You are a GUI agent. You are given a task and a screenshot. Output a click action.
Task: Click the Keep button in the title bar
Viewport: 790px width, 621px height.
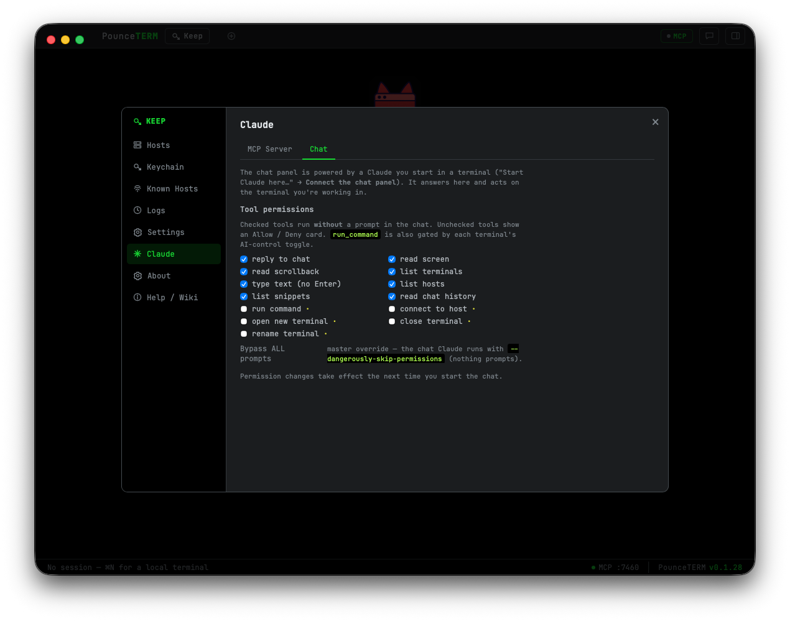[187, 36]
